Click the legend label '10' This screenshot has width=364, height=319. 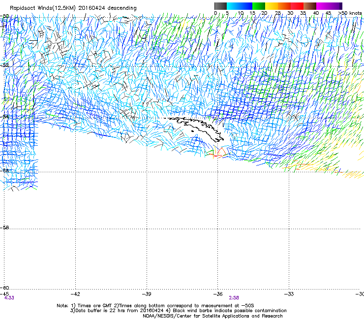click(x=241, y=13)
